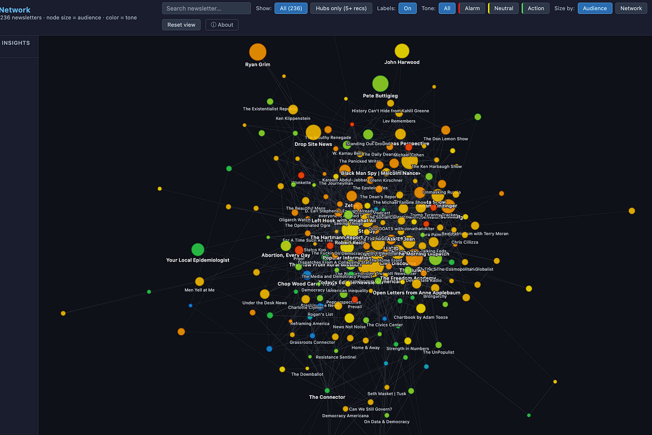
Task: Select the Strength in Numbers node
Action: point(408,341)
